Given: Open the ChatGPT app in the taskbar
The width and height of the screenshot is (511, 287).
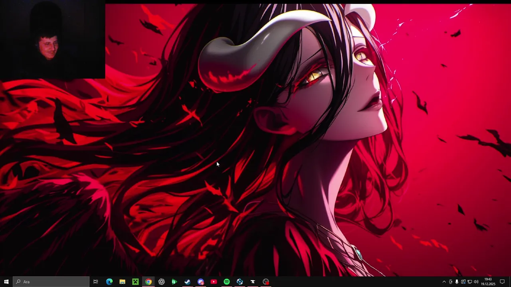Looking at the screenshot, I should 162,282.
